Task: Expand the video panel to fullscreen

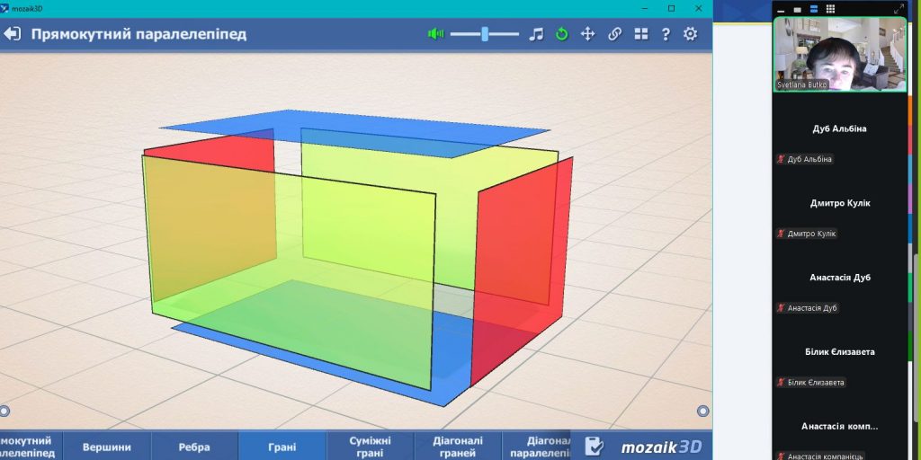Action: [899, 9]
